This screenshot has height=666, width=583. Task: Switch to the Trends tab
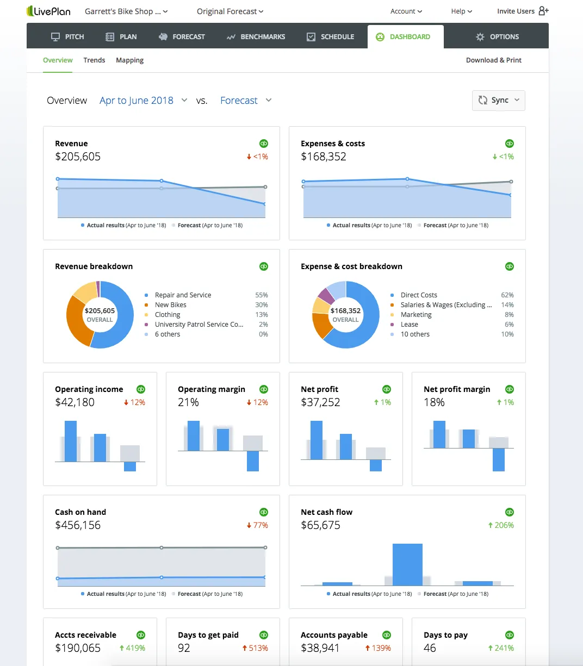click(94, 60)
